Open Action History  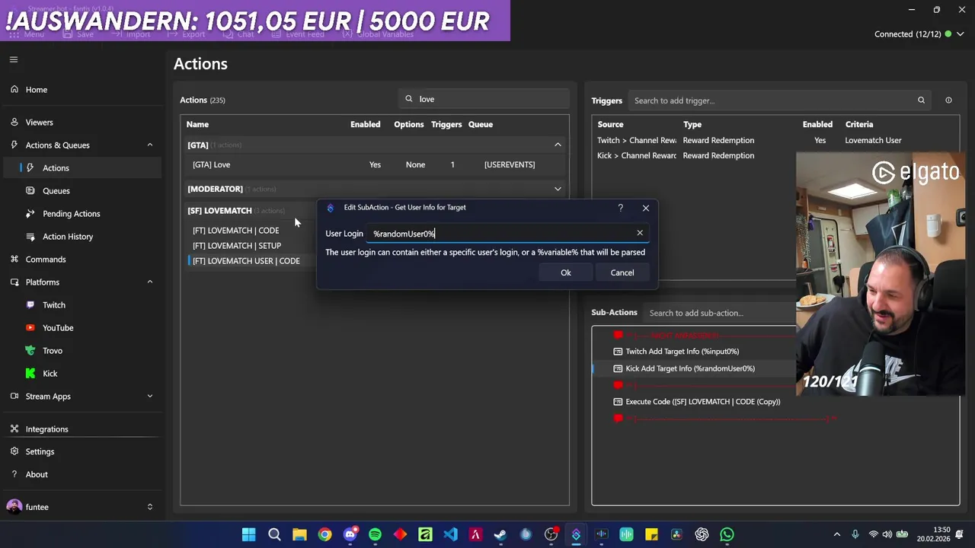pyautogui.click(x=68, y=237)
